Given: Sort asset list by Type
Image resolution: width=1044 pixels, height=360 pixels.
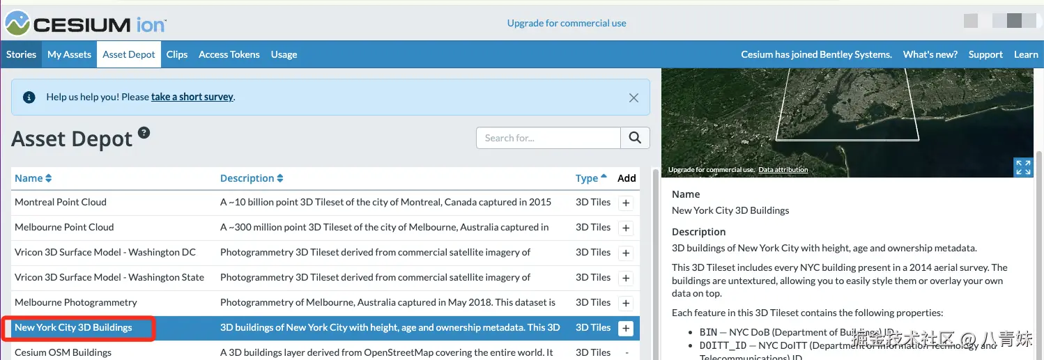Looking at the screenshot, I should click(591, 178).
